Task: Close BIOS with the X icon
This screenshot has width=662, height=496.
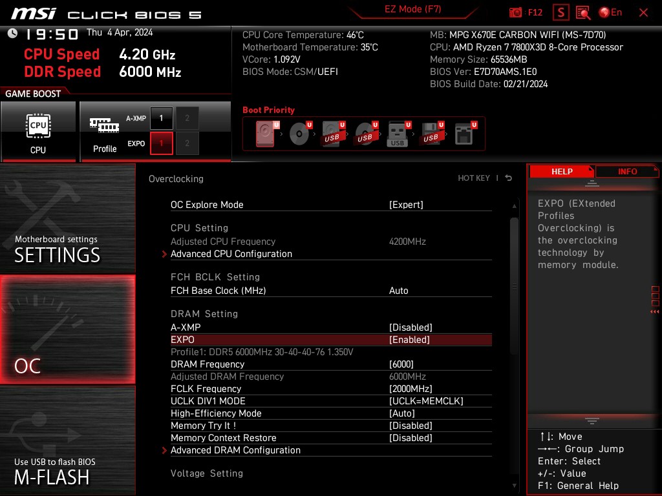Action: pyautogui.click(x=643, y=13)
